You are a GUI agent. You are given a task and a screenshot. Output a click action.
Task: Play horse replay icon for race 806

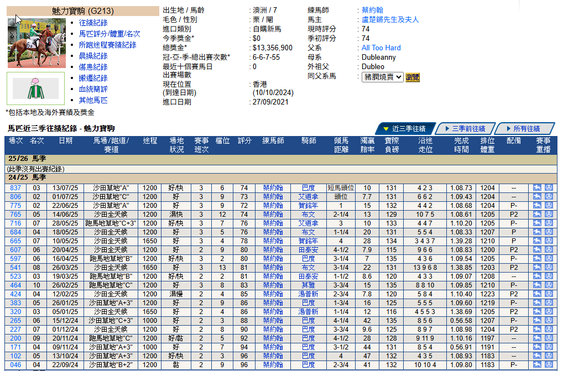click(x=537, y=197)
